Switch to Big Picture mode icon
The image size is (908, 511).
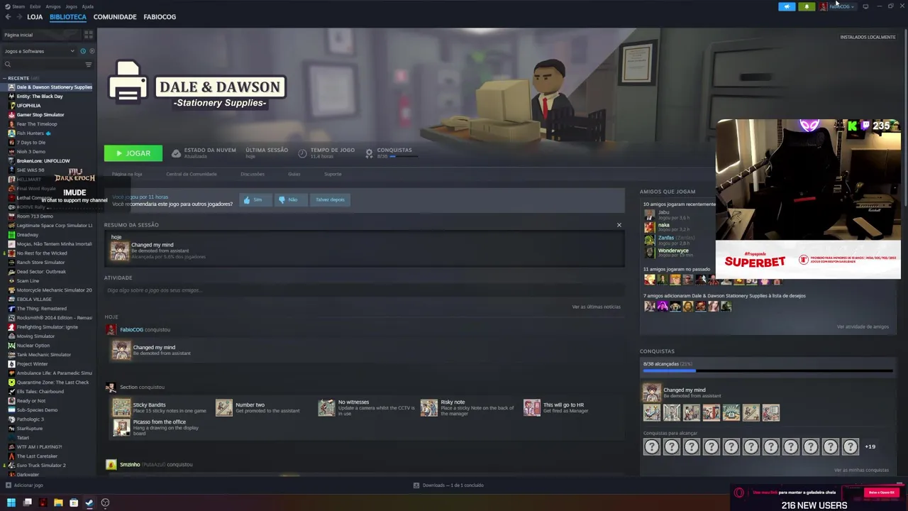point(865,6)
